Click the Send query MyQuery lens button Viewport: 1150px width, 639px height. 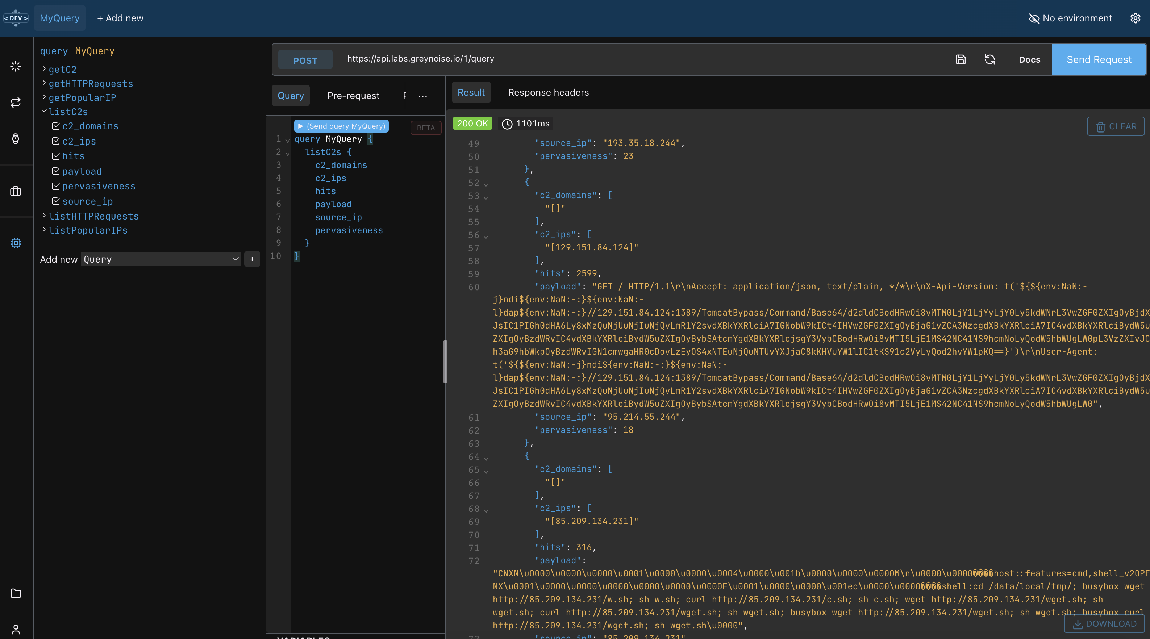point(341,126)
